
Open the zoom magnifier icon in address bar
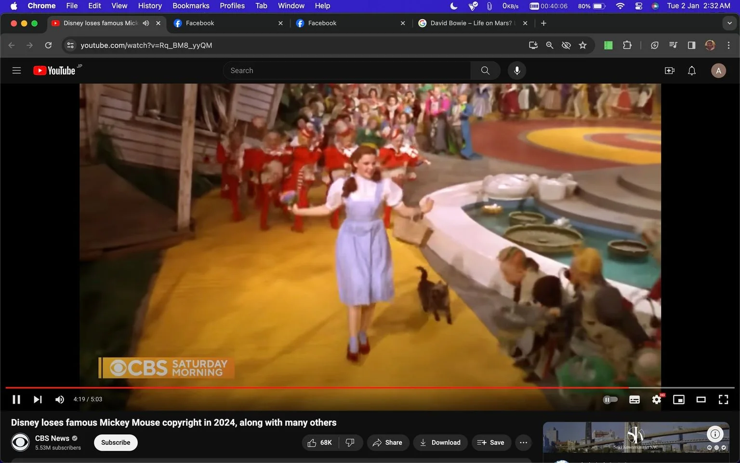click(550, 45)
